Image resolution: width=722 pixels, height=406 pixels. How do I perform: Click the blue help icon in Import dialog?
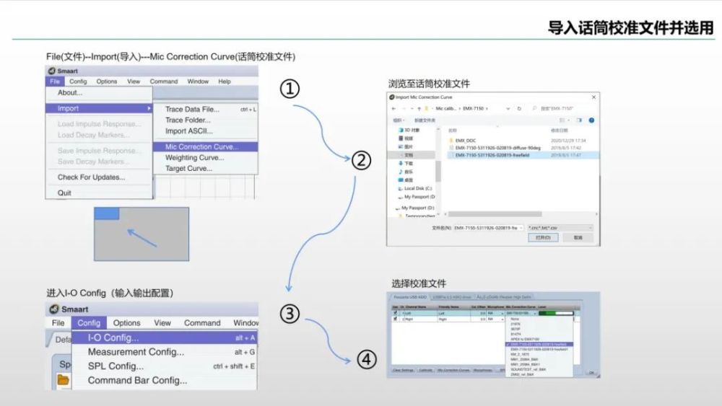592,120
